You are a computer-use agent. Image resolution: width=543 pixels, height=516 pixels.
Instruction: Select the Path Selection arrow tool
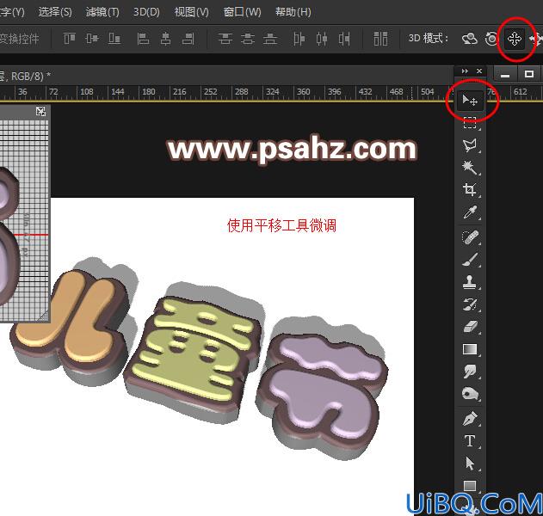470,464
